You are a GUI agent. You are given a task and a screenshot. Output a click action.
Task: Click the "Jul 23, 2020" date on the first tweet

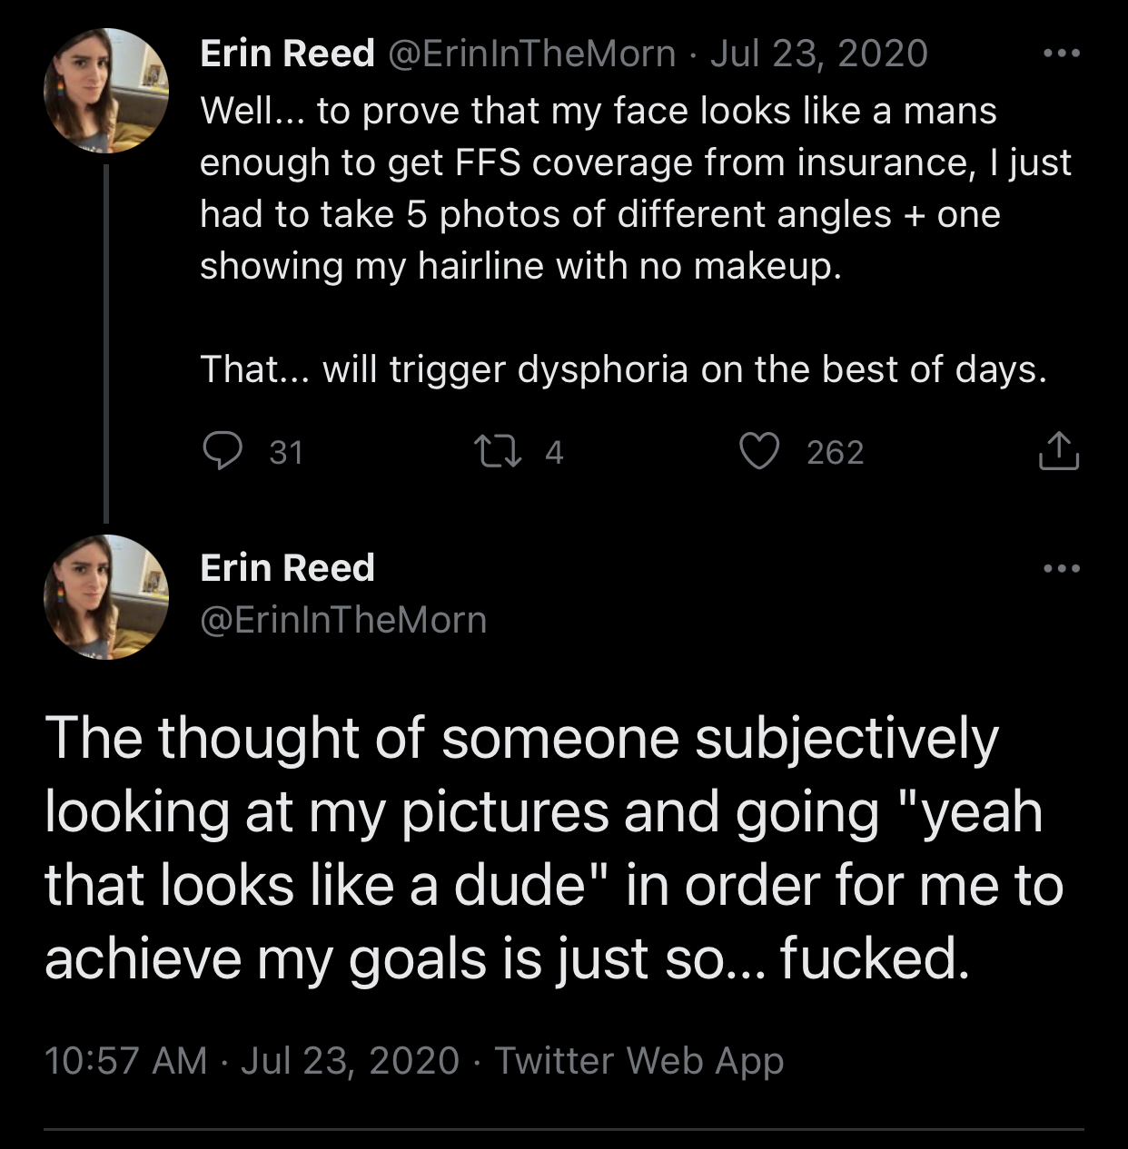pyautogui.click(x=818, y=54)
